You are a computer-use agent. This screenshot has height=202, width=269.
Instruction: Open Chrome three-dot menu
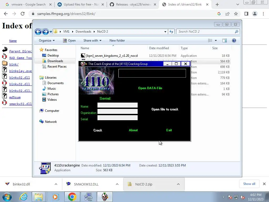coord(263,14)
